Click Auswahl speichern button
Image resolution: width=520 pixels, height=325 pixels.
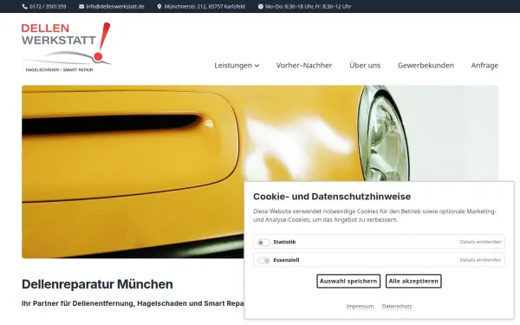click(348, 281)
